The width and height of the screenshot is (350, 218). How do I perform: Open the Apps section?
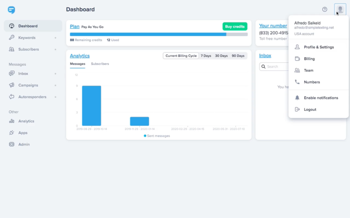[x=23, y=132]
